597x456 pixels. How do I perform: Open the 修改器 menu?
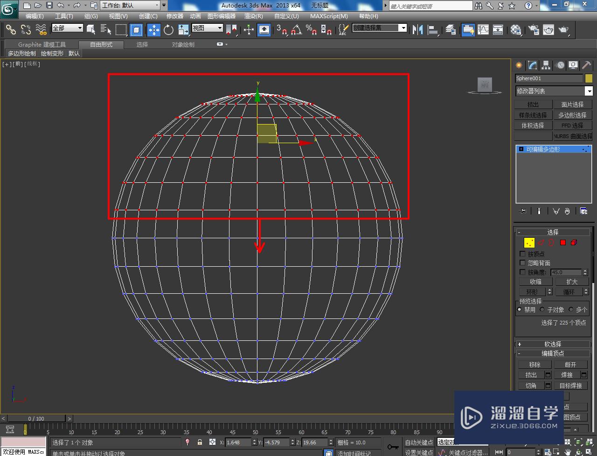point(175,16)
